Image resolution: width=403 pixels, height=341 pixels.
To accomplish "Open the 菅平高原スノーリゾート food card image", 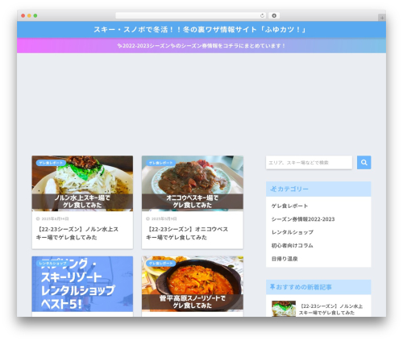I will pos(193,284).
